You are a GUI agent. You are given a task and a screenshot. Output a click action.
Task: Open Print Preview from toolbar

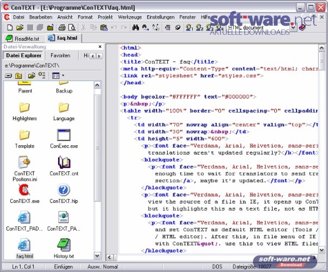point(72,27)
